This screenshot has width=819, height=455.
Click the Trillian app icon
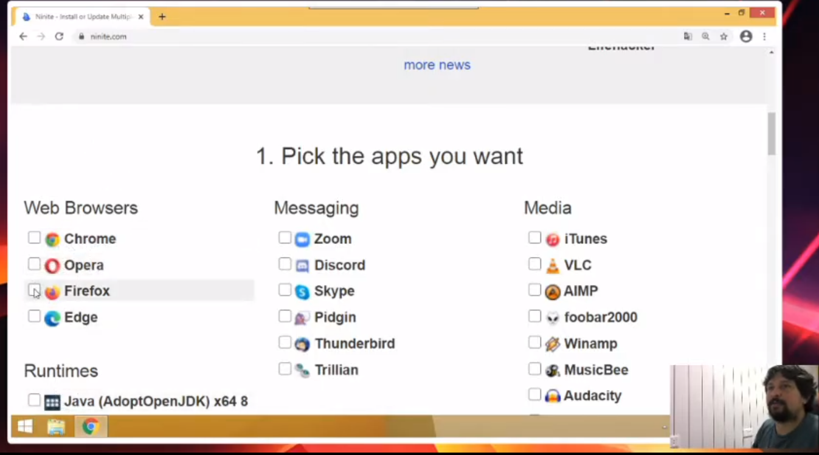(302, 370)
